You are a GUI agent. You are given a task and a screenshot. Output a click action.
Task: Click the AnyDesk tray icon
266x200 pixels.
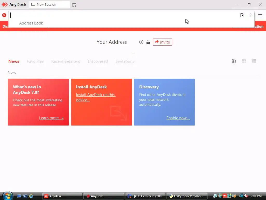225,196
